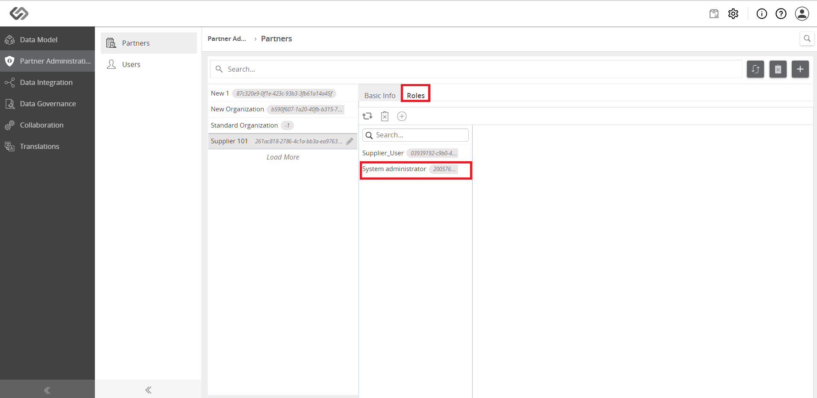The width and height of the screenshot is (817, 398).
Task: Click the Partner Ad... breadcrumb link
Action: click(x=227, y=38)
